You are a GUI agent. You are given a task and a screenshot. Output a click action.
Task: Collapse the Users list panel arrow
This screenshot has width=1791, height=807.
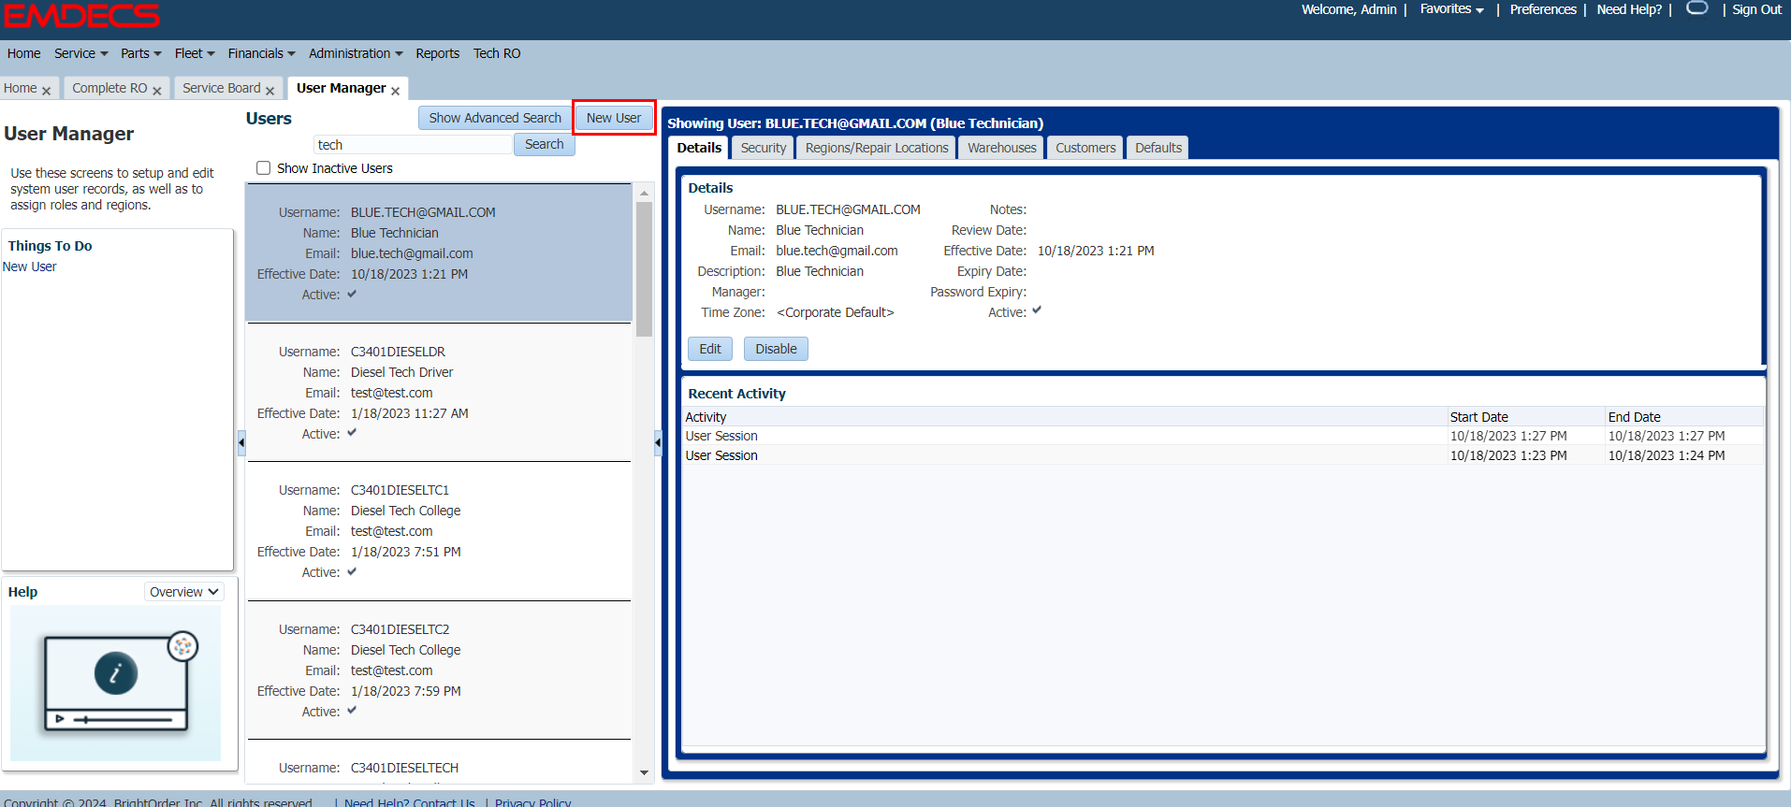(x=658, y=442)
